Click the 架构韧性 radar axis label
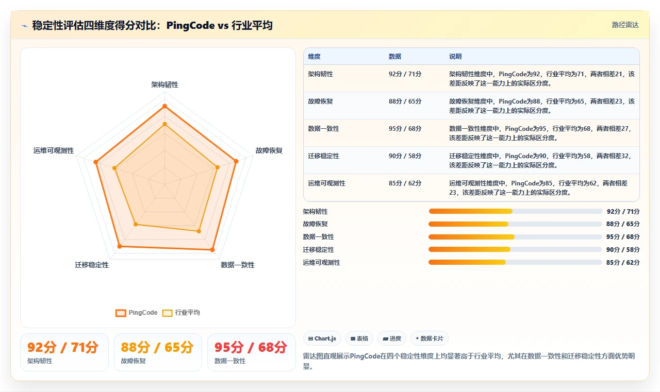 (x=164, y=84)
